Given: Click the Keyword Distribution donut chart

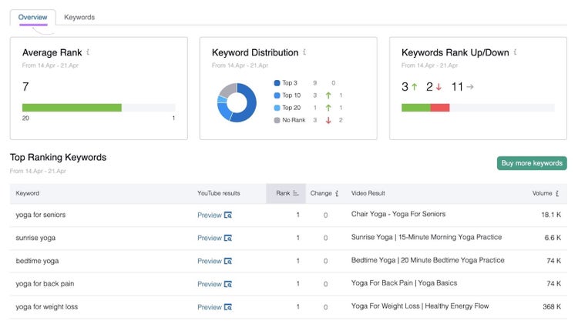Looking at the screenshot, I should pos(237,102).
